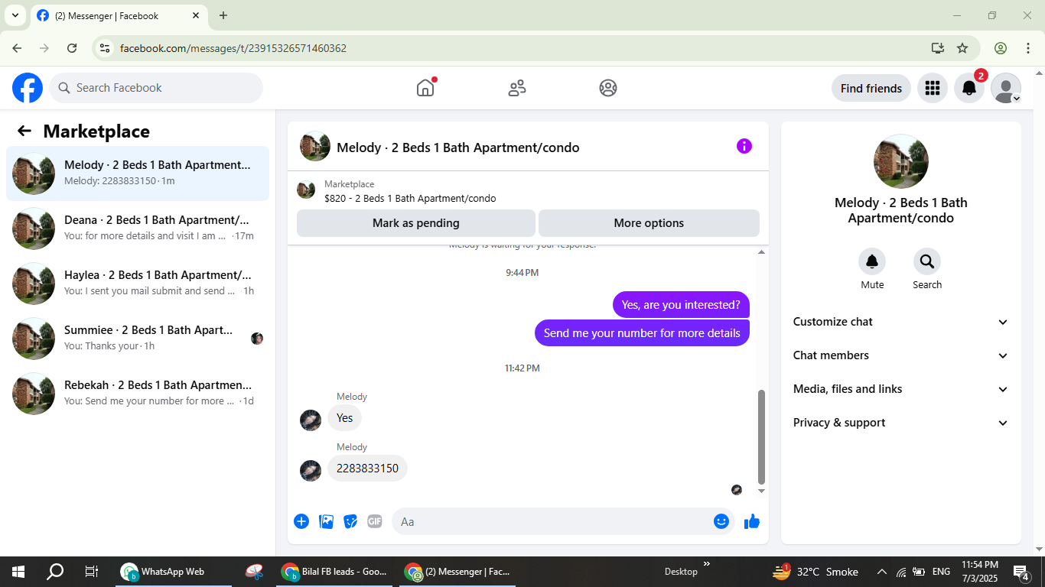Open Windows notification center icon
Image resolution: width=1045 pixels, height=587 pixels.
pyautogui.click(x=1021, y=572)
